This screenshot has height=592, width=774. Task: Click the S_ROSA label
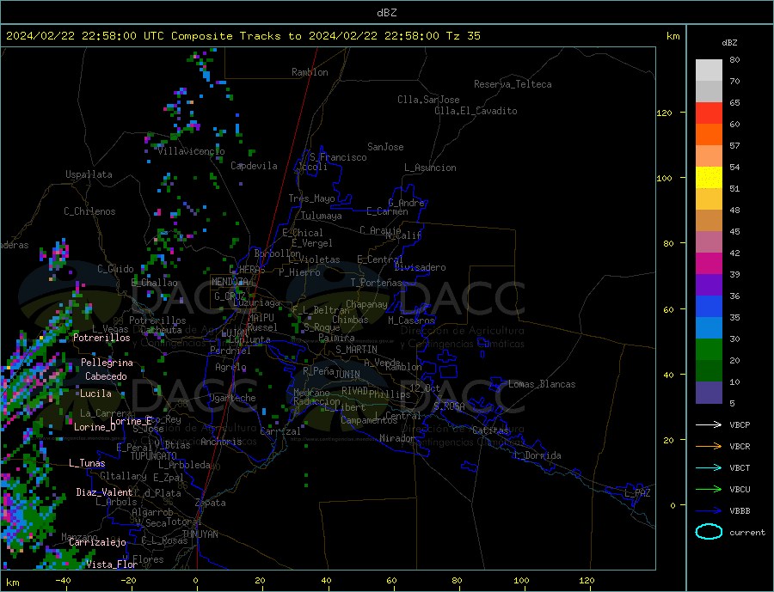point(449,406)
